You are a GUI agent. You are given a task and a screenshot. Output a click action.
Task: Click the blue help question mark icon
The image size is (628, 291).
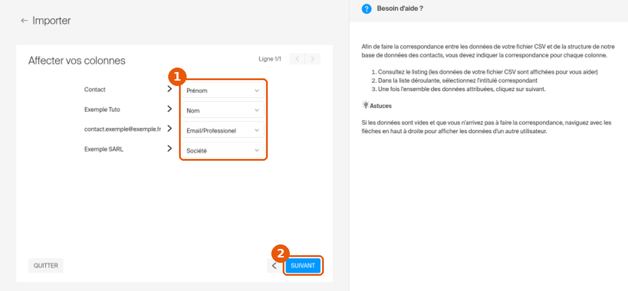pos(366,9)
